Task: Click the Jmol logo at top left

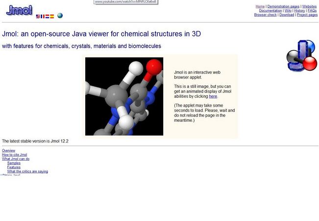Action: [19, 10]
